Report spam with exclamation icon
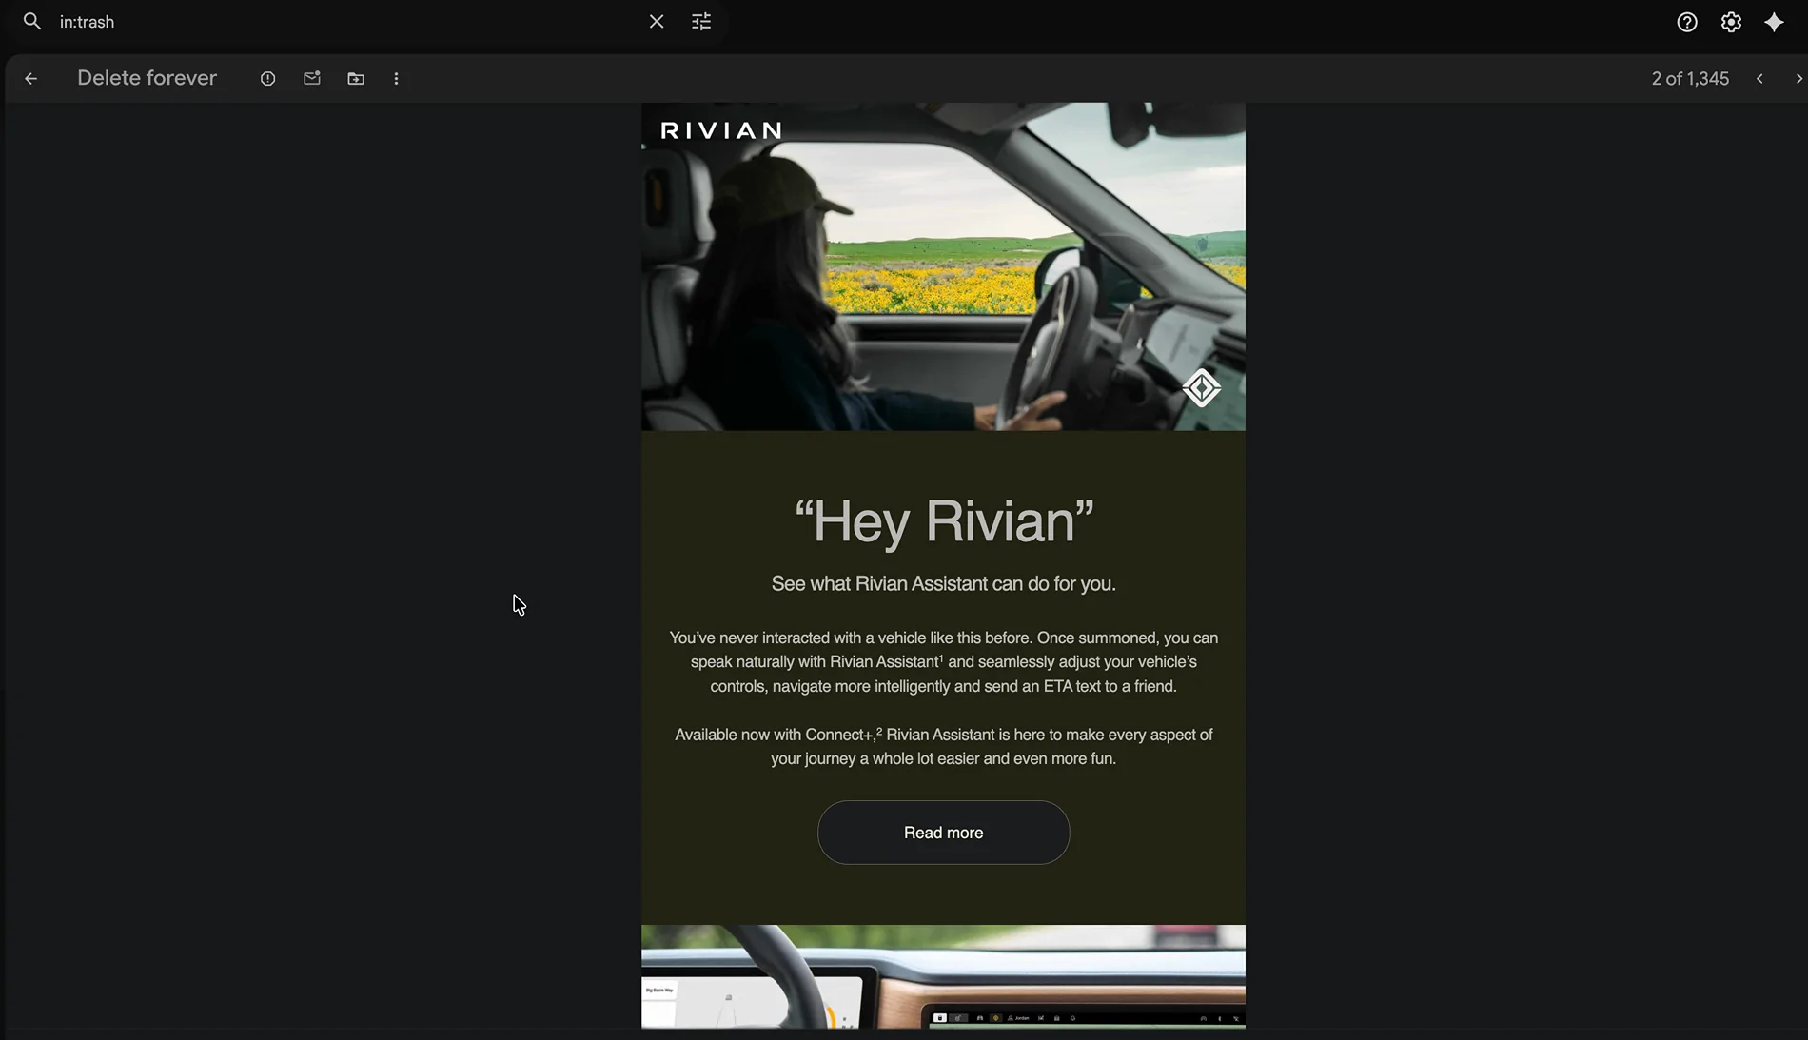This screenshot has width=1808, height=1040. [x=267, y=79]
